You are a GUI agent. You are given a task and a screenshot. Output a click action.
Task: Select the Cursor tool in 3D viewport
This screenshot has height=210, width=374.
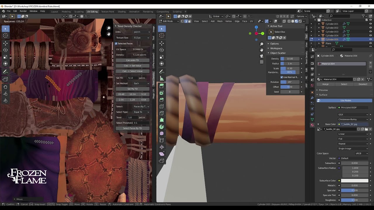coord(162,35)
